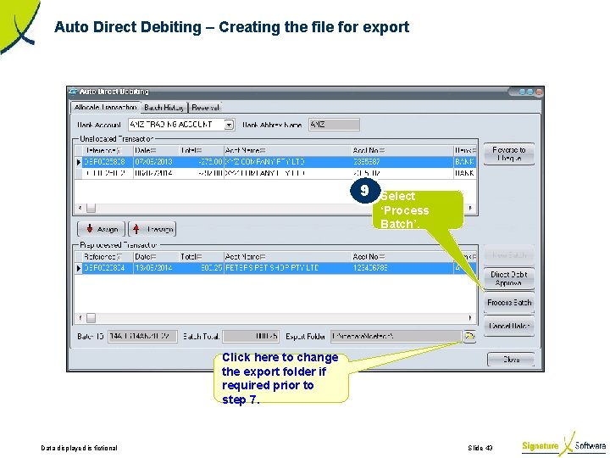The width and height of the screenshot is (610, 458).
Task: Click the Export Folder path field
Action: [396, 336]
